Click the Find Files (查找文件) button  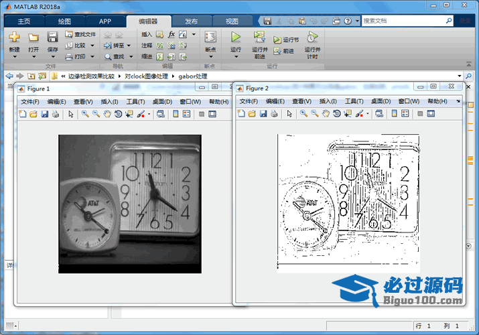click(x=81, y=34)
